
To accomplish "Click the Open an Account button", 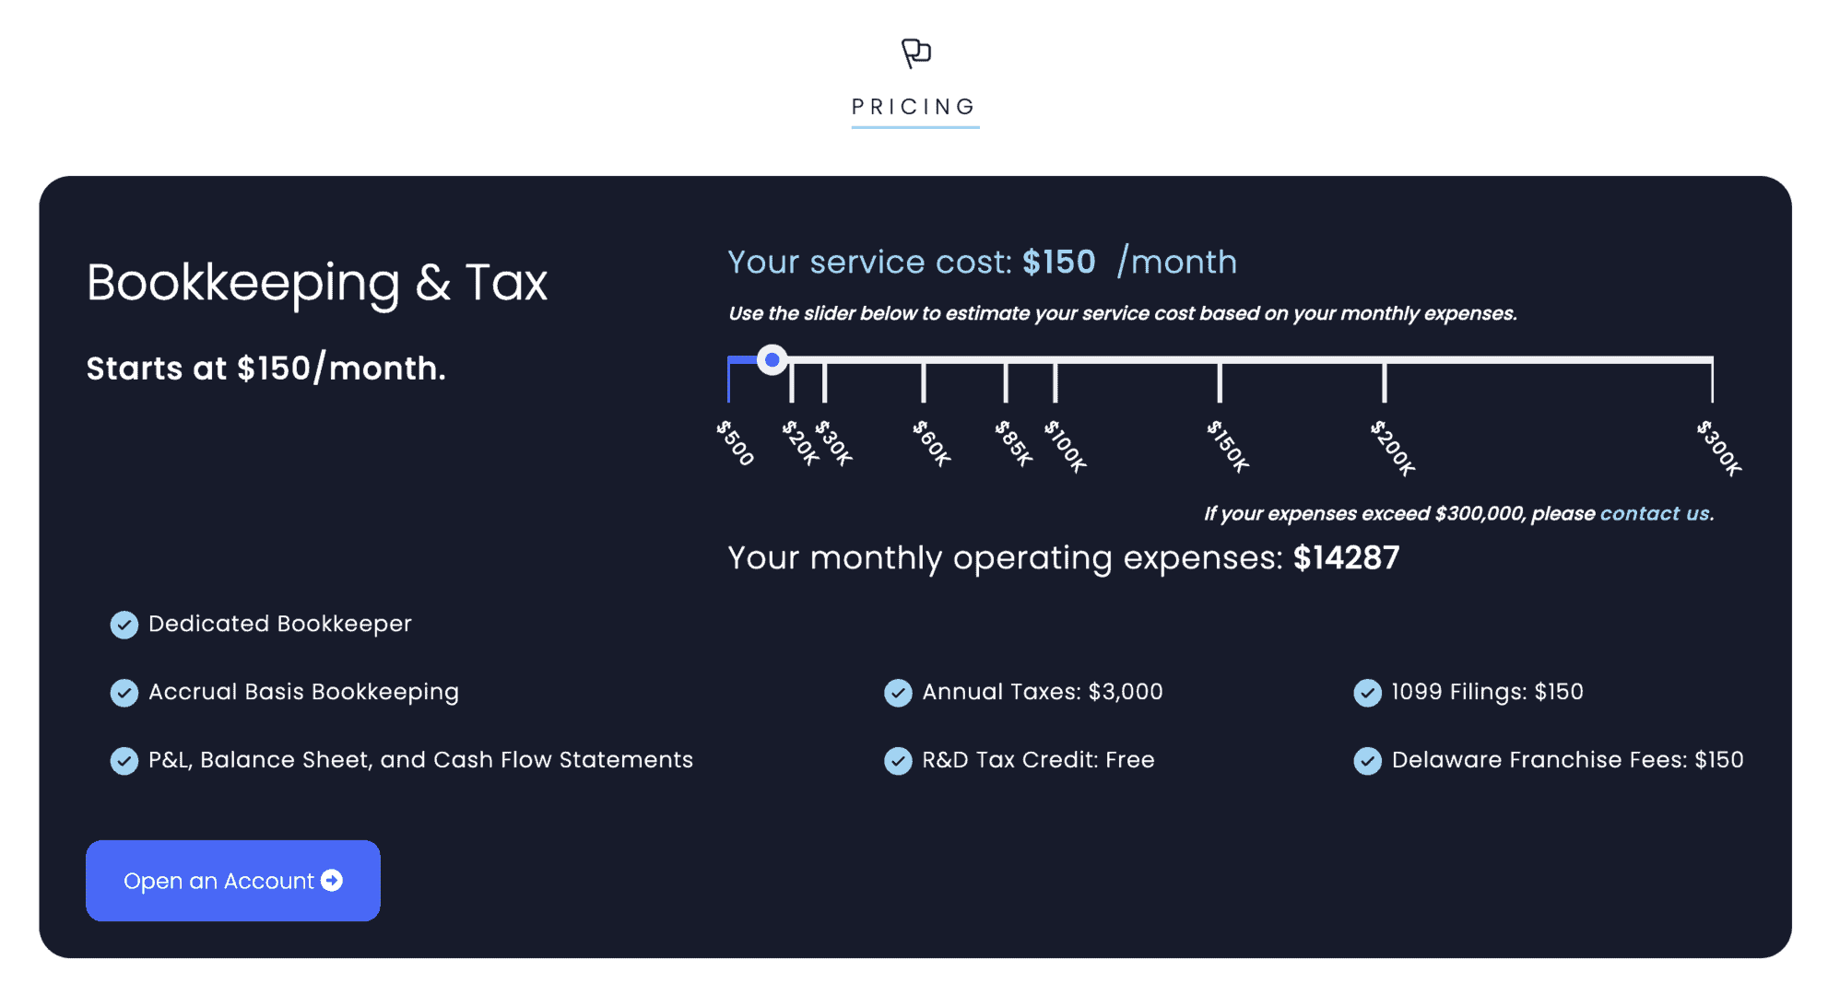I will [233, 881].
